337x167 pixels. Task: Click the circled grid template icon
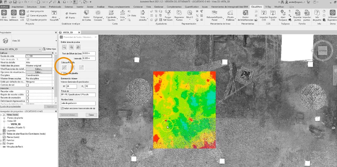pos(64,68)
